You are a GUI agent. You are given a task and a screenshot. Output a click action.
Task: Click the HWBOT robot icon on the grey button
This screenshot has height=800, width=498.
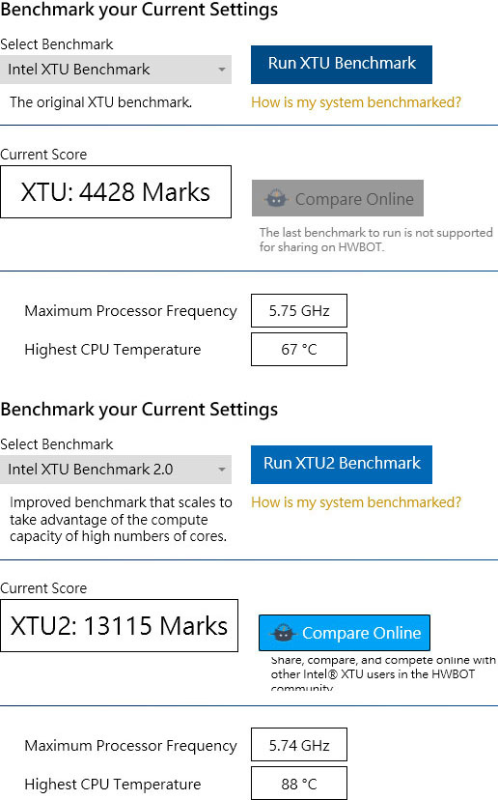[x=276, y=198]
